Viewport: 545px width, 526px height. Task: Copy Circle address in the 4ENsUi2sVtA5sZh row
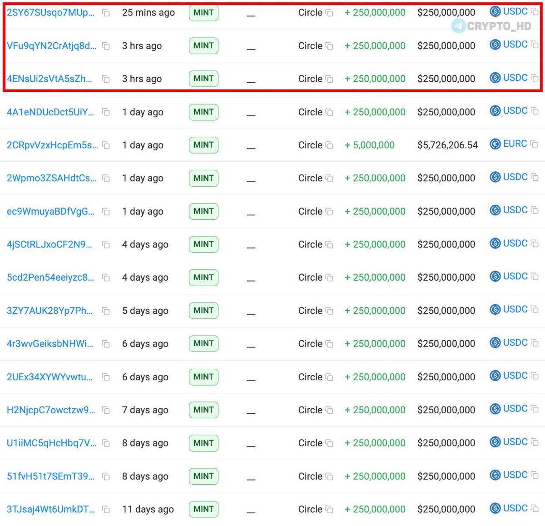329,79
